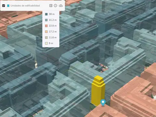Download the layer with the cloud icon
Image resolution: width=156 pixels, height=117 pixels.
61,6
